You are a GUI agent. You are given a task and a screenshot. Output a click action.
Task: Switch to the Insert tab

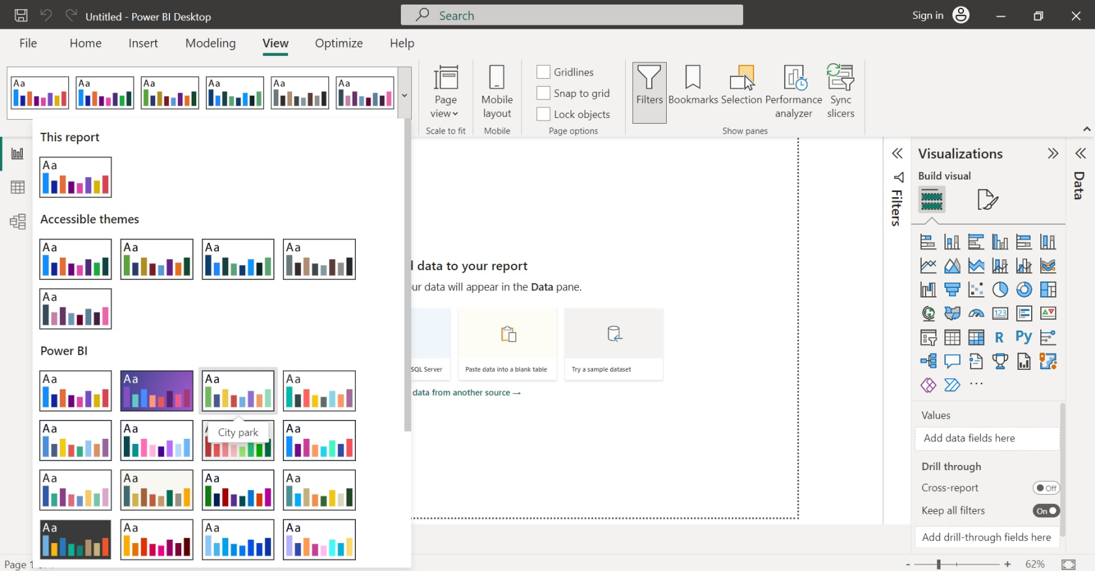click(x=143, y=43)
